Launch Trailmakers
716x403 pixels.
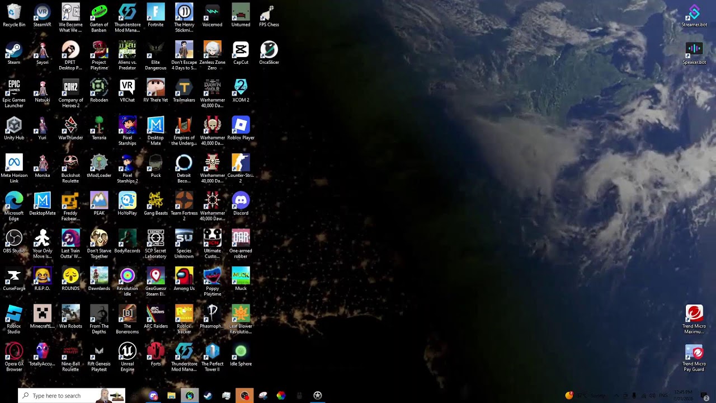[x=184, y=91]
